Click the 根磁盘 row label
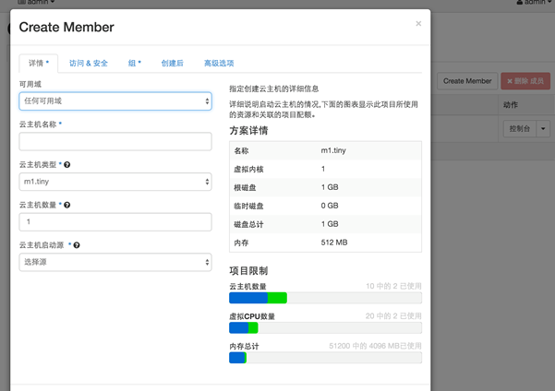The image size is (555, 391). 245,188
